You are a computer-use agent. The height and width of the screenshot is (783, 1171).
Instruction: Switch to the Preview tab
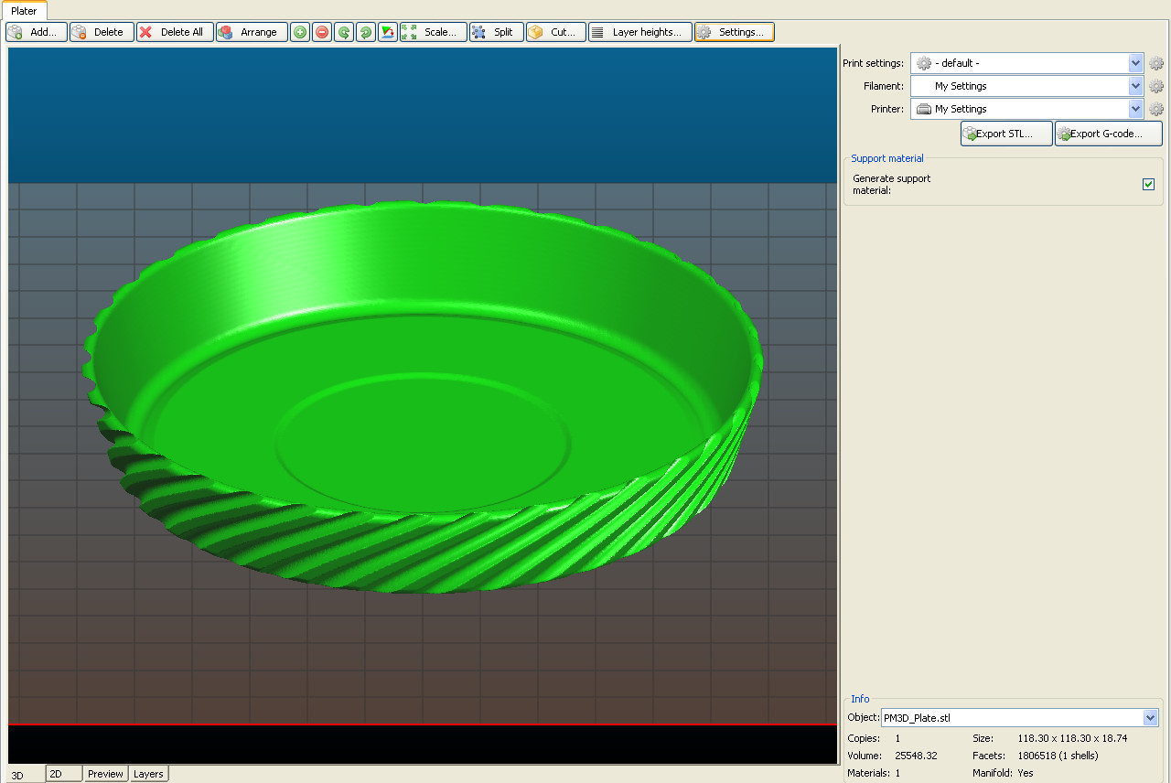(x=105, y=774)
